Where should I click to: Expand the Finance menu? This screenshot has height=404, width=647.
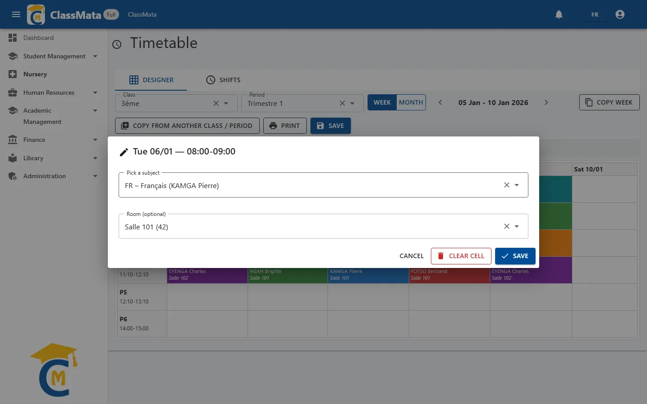point(54,140)
